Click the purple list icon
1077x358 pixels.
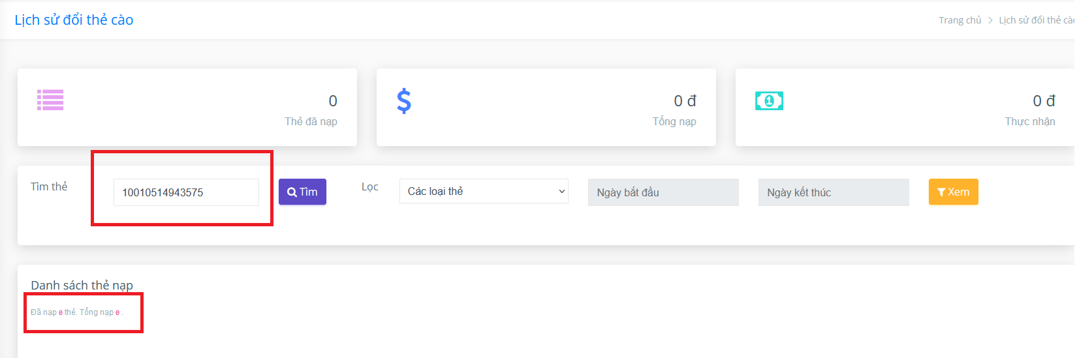50,100
